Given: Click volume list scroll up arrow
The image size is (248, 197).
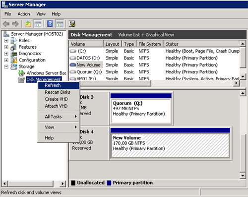Looking at the screenshot, I should (x=243, y=44).
